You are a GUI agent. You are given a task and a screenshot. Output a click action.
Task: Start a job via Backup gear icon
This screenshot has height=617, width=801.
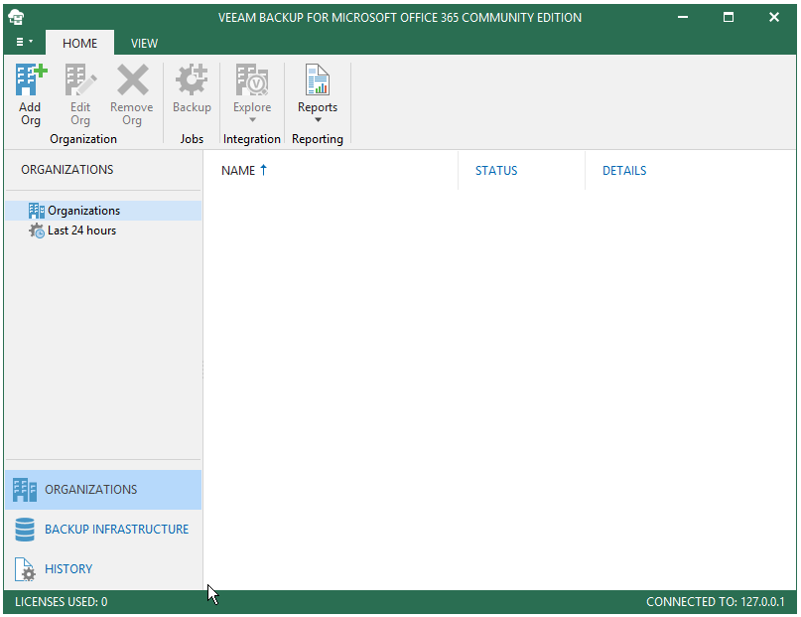[x=192, y=79]
